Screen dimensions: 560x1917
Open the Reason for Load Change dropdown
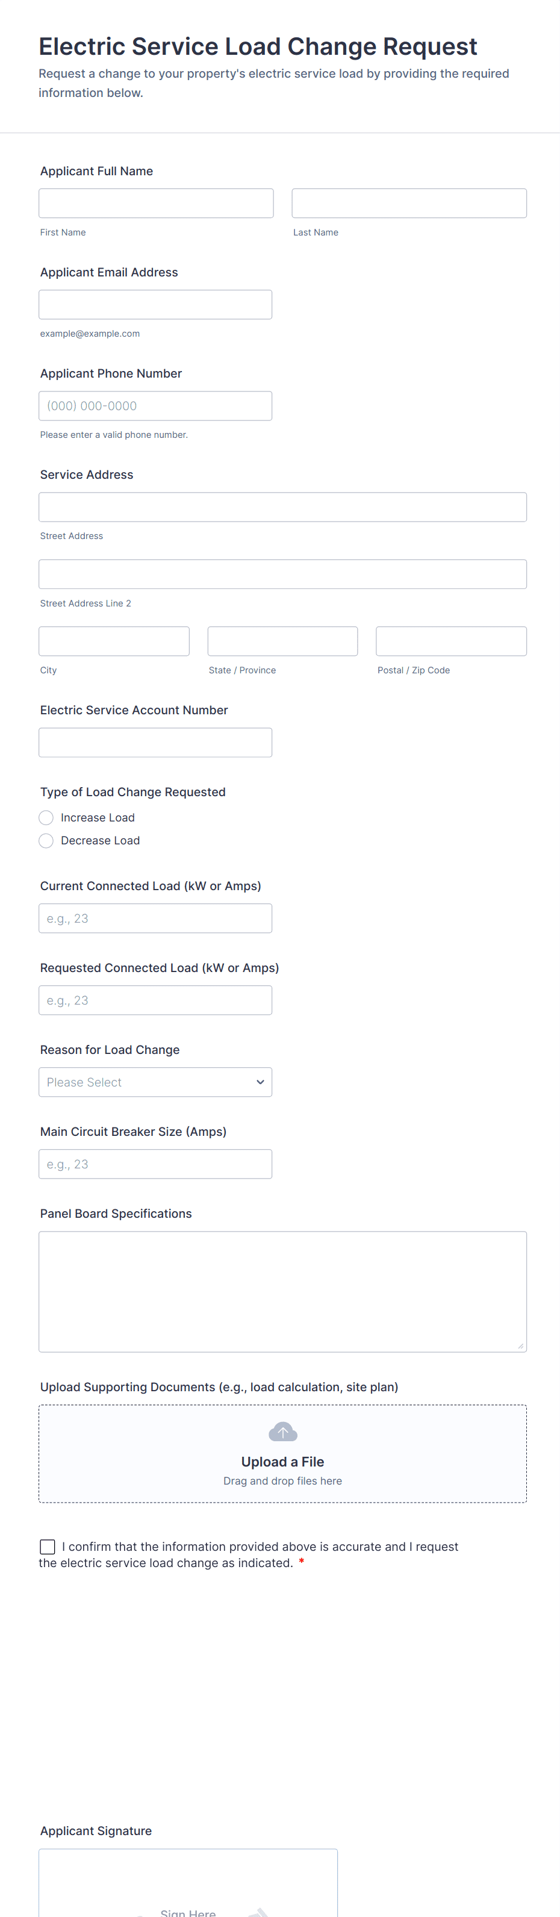155,1082
